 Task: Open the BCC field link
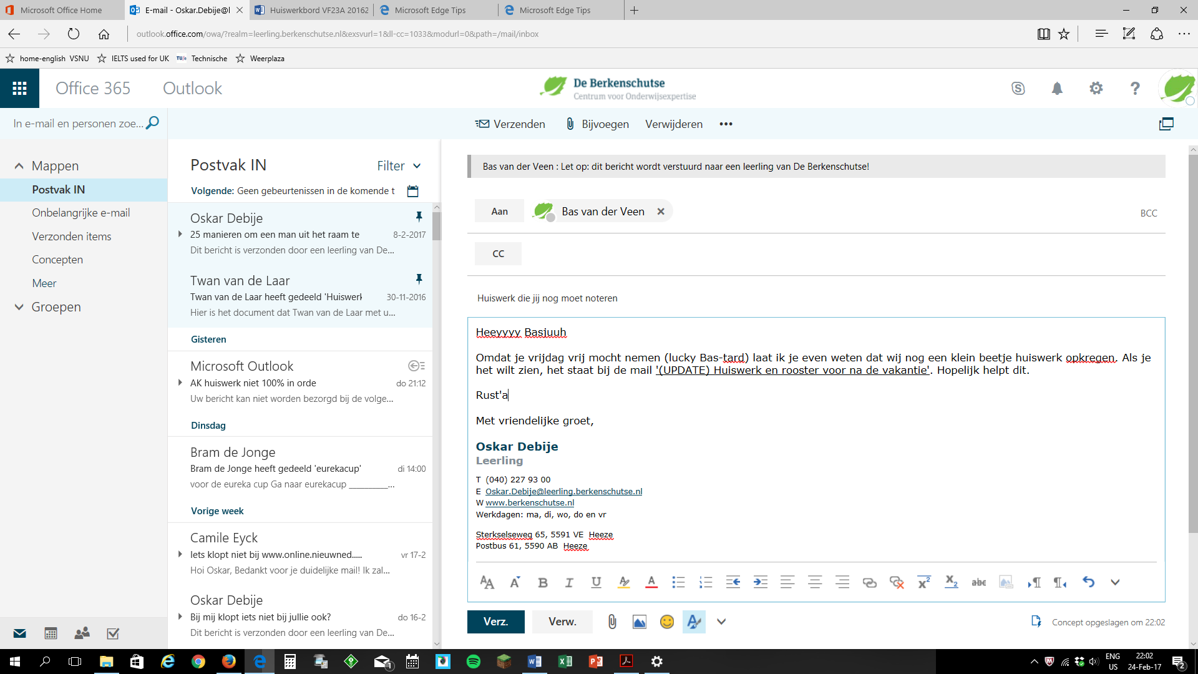point(1148,213)
